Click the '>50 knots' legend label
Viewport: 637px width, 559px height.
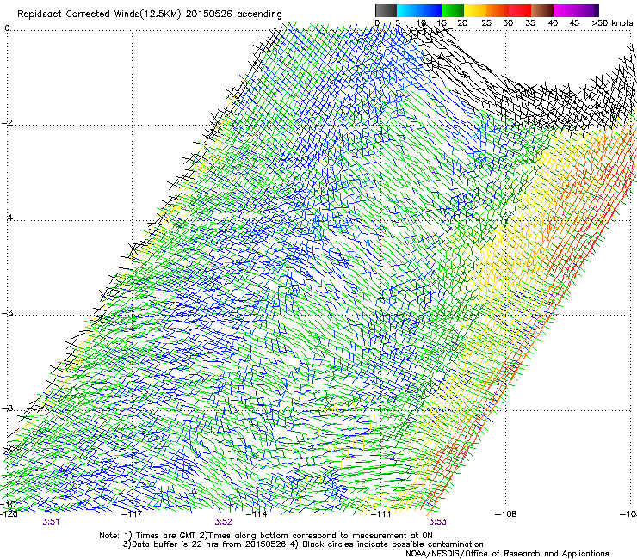click(x=612, y=22)
